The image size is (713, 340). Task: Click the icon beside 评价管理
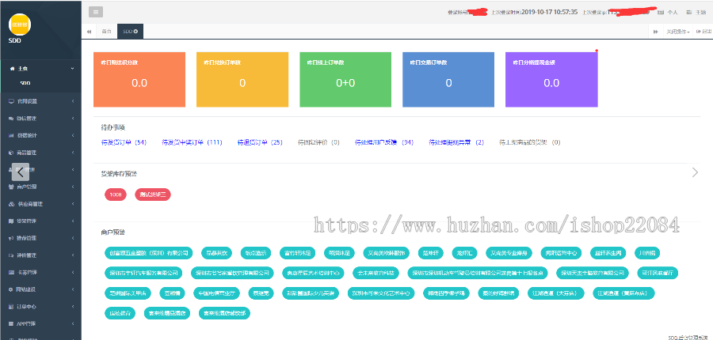[11, 255]
